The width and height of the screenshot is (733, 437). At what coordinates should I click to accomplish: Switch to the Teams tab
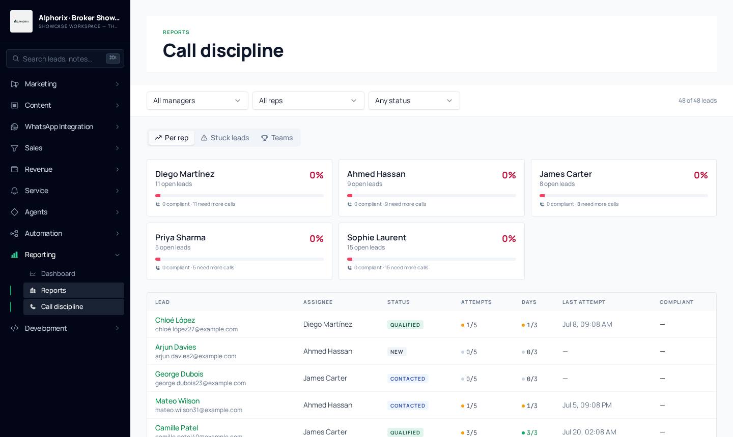(277, 138)
